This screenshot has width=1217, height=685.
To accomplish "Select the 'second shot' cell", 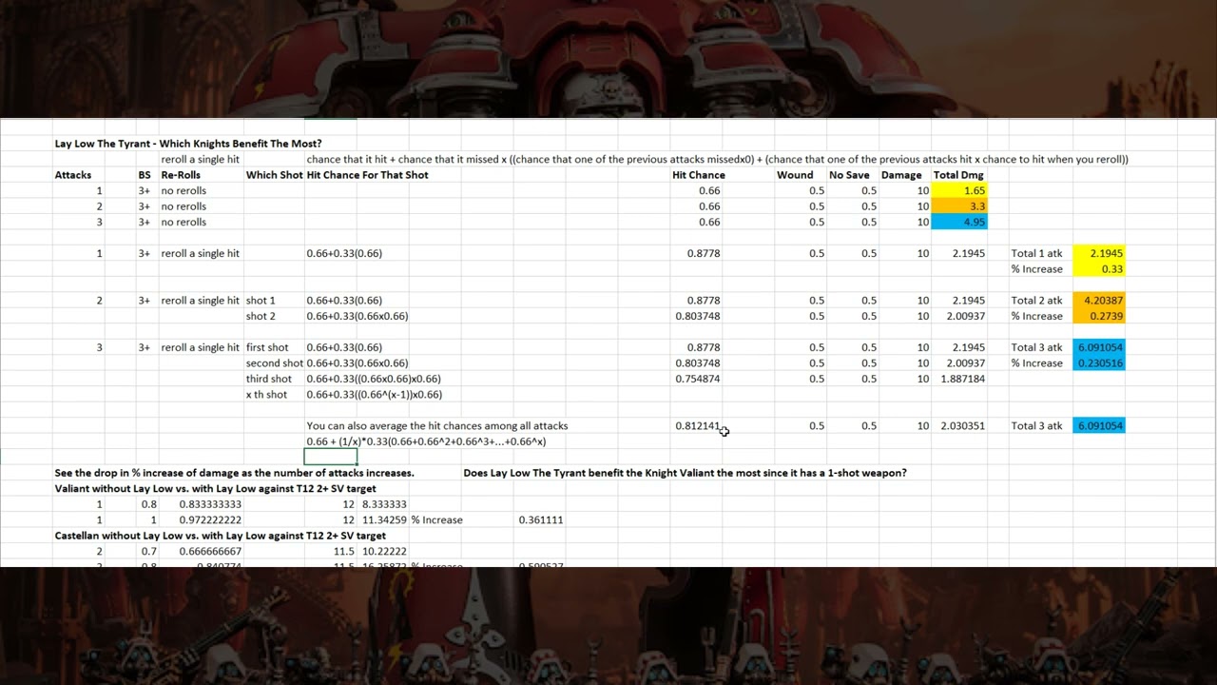I will tap(275, 363).
